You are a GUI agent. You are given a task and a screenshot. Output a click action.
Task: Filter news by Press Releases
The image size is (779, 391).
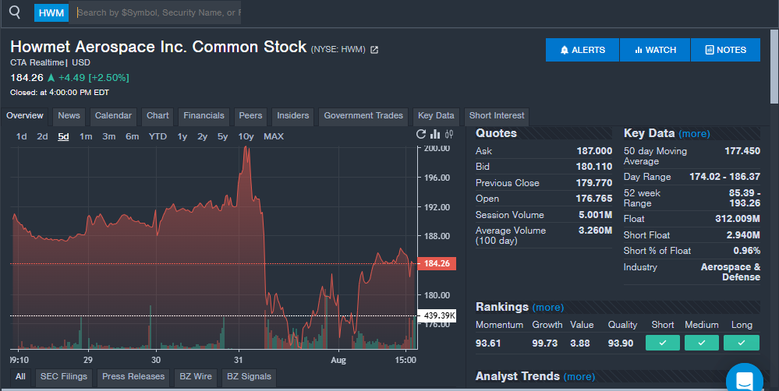[133, 377]
